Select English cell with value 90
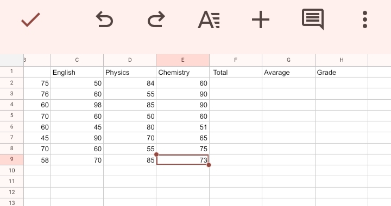391x206 pixels. (77, 138)
